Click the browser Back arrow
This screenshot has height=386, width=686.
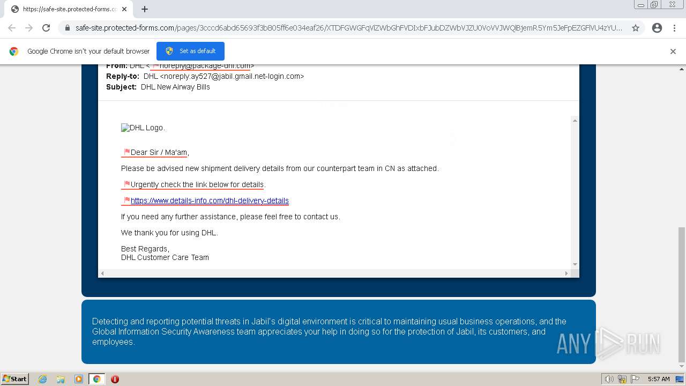pos(12,28)
